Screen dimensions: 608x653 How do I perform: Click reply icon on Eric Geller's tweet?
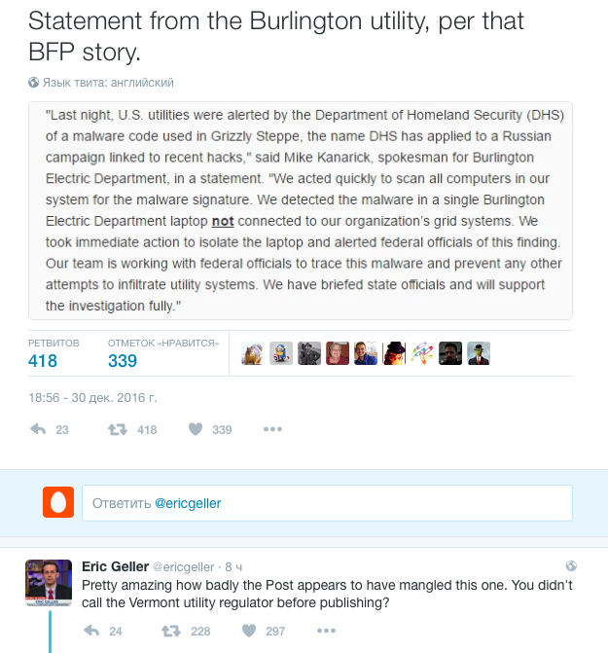[x=91, y=631]
